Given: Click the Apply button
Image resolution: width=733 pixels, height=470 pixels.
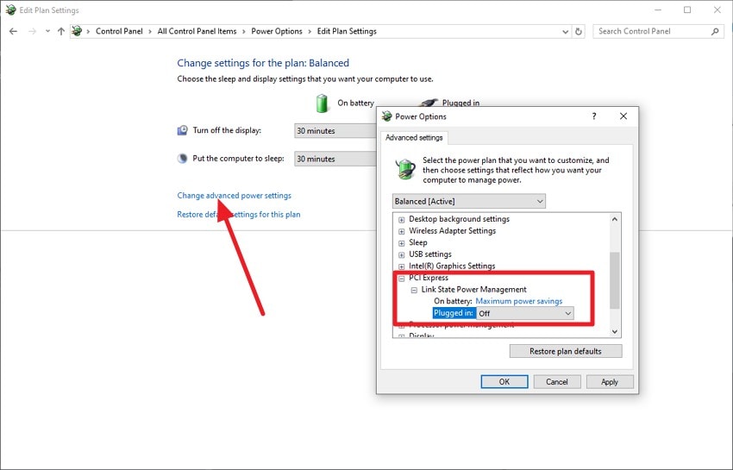Looking at the screenshot, I should click(x=610, y=382).
